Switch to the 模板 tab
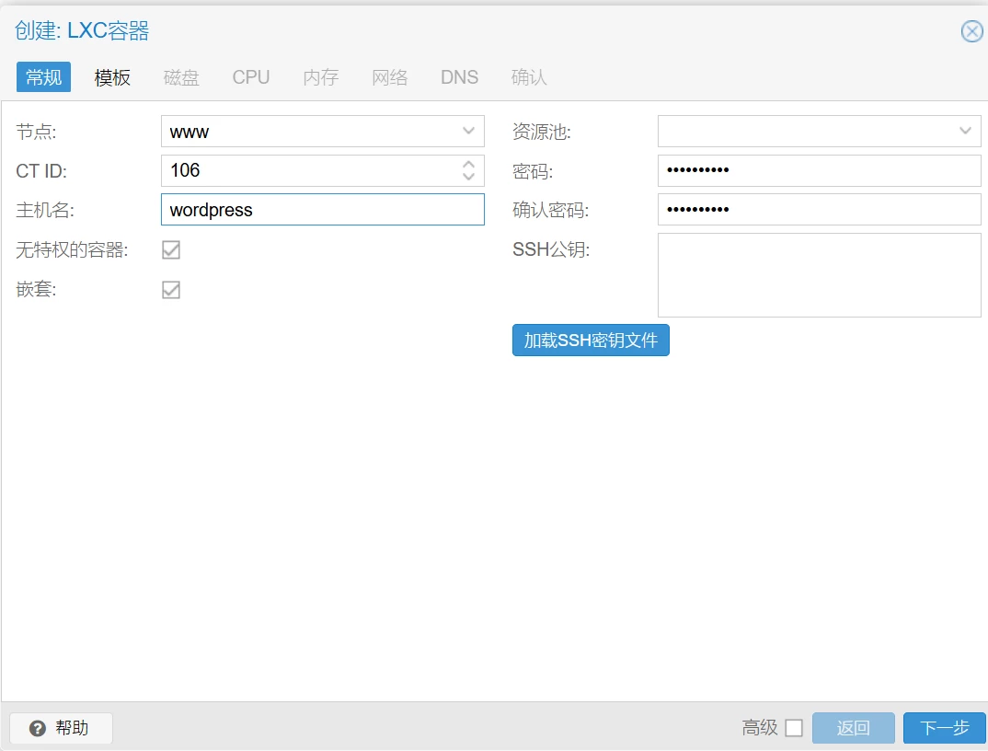Image resolution: width=988 pixels, height=751 pixels. point(112,77)
